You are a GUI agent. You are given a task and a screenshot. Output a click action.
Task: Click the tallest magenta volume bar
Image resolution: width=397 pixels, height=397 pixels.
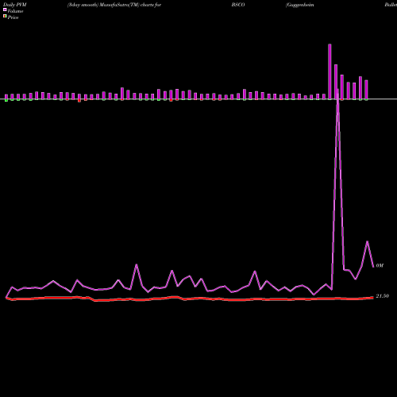tap(330, 71)
